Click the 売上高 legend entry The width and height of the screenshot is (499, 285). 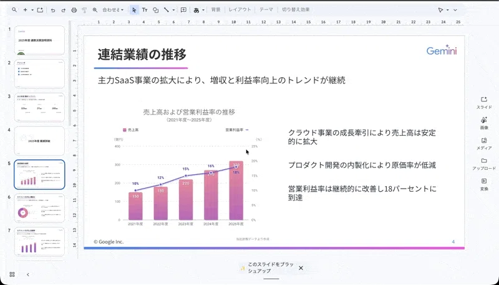tap(130, 130)
